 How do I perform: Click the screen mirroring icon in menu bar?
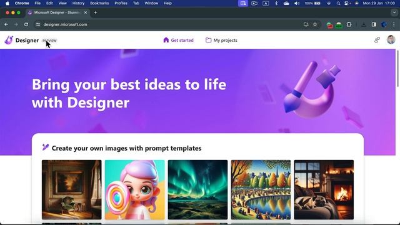click(x=243, y=3)
